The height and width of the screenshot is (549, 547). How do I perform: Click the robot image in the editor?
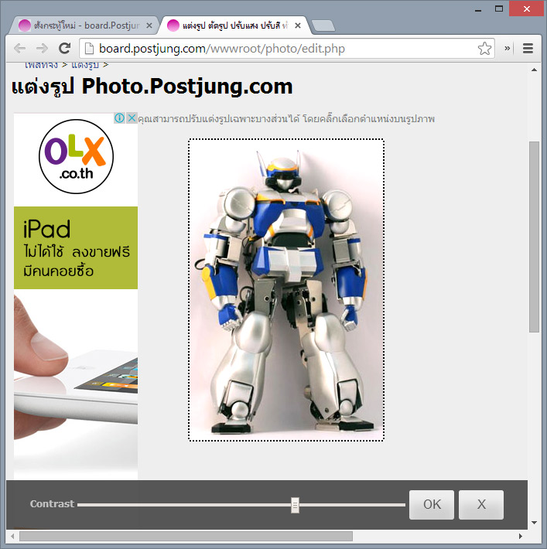(x=286, y=290)
